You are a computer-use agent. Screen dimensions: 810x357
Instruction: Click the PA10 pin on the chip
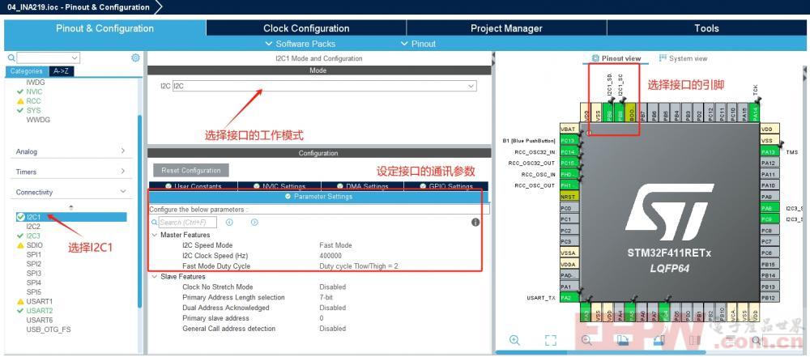(x=769, y=185)
